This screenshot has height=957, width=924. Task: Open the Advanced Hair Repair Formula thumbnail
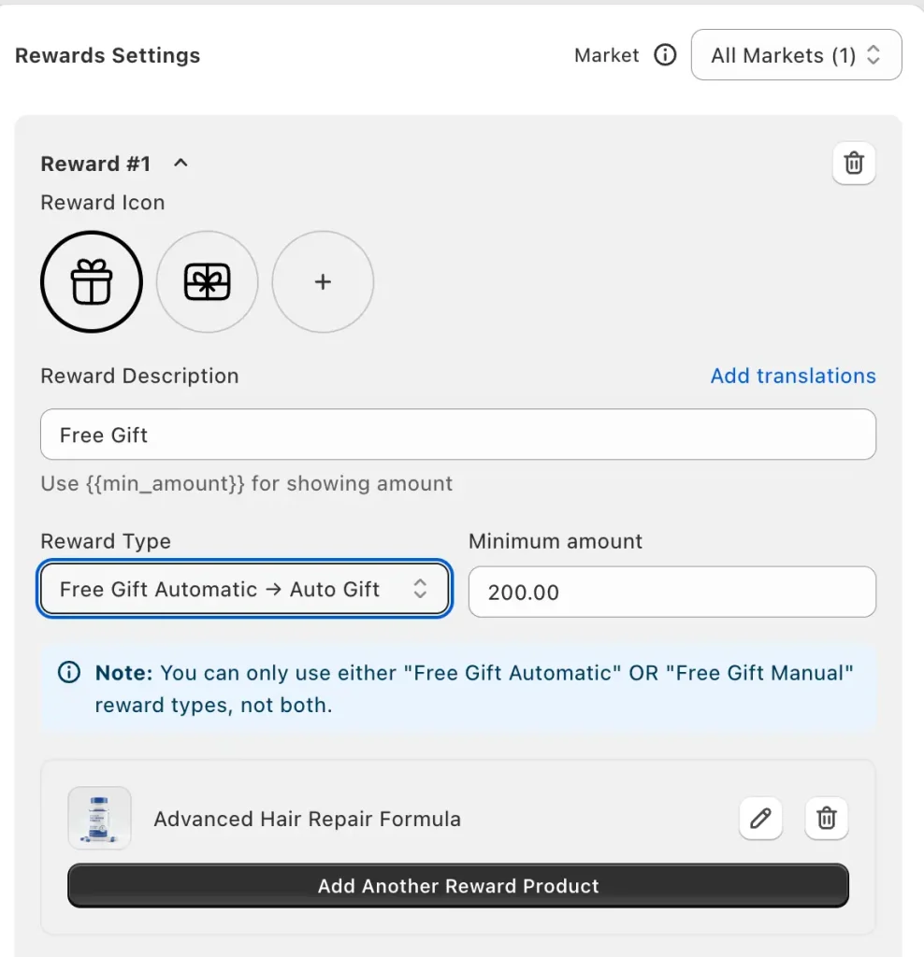tap(99, 818)
